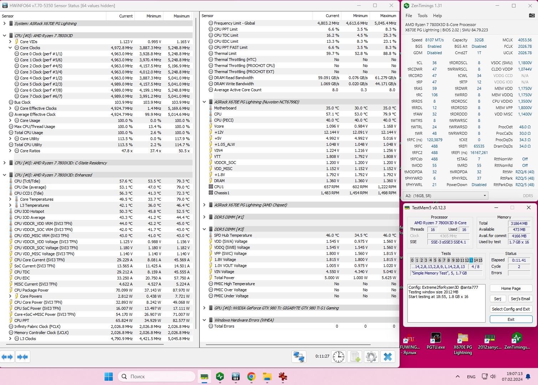Viewport: 538px width, 385px height.
Task: Open the Windows Start menu
Action: [109, 376]
